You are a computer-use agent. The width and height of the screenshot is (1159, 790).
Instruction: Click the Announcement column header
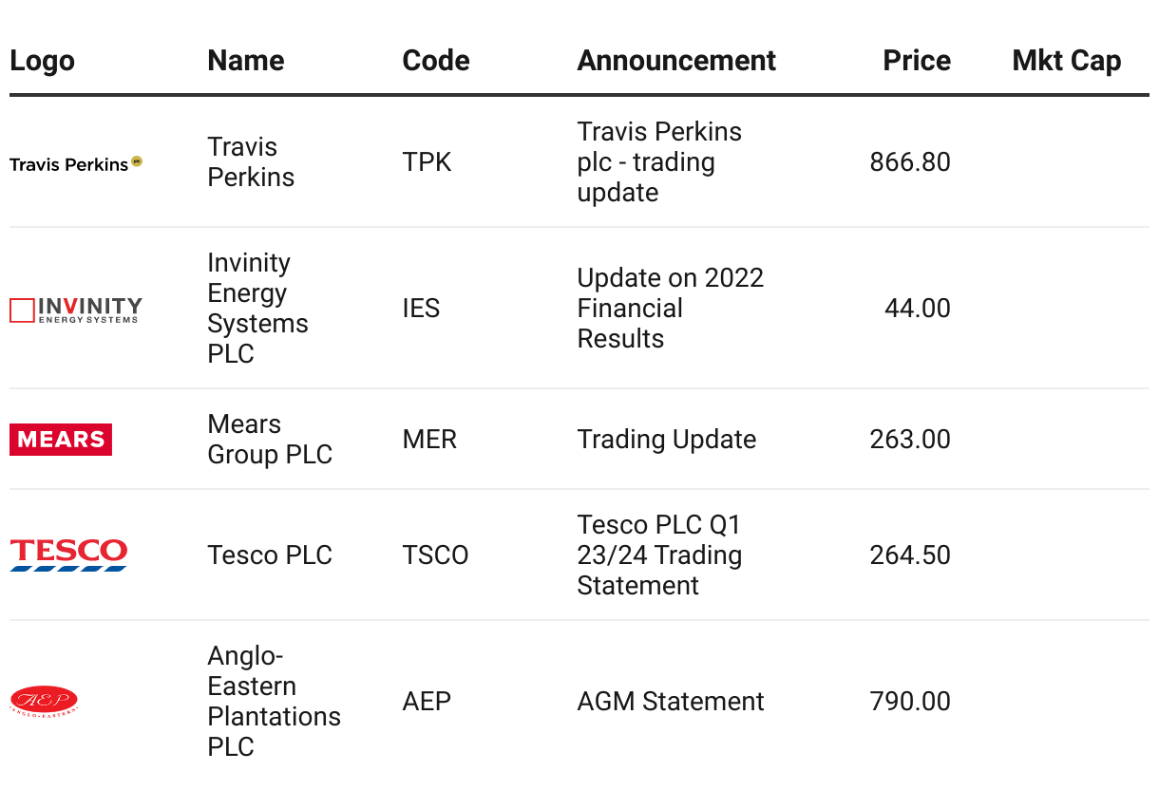[x=676, y=61]
